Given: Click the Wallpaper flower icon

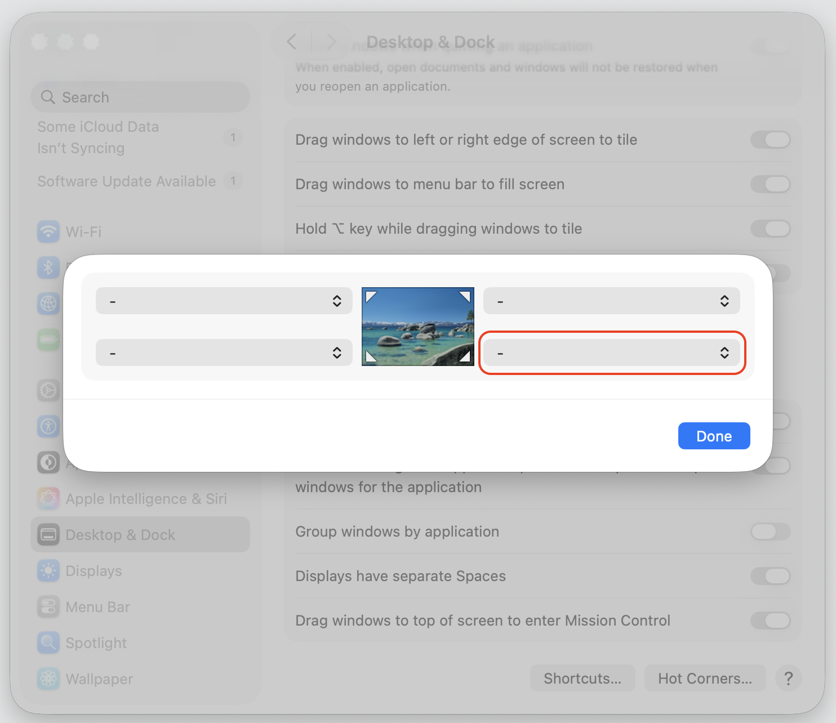Looking at the screenshot, I should tap(48, 679).
